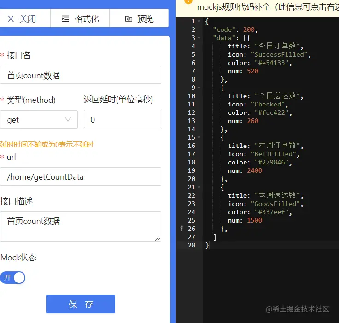Click the title "今日订单数" in code

coord(277,46)
